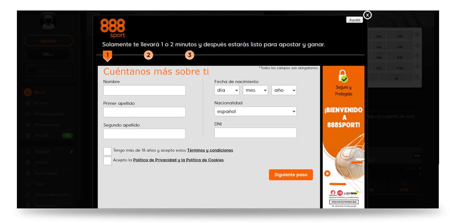
Task: Open En vivo in background sidebar
Action: point(41,103)
